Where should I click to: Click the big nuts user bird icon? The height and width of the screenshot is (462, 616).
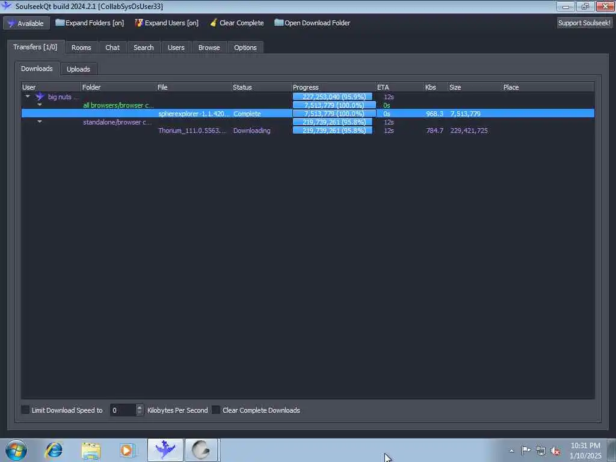40,96
